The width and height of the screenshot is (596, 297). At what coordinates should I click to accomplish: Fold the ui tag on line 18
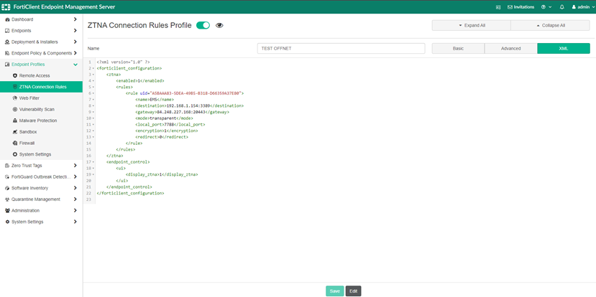click(x=93, y=169)
